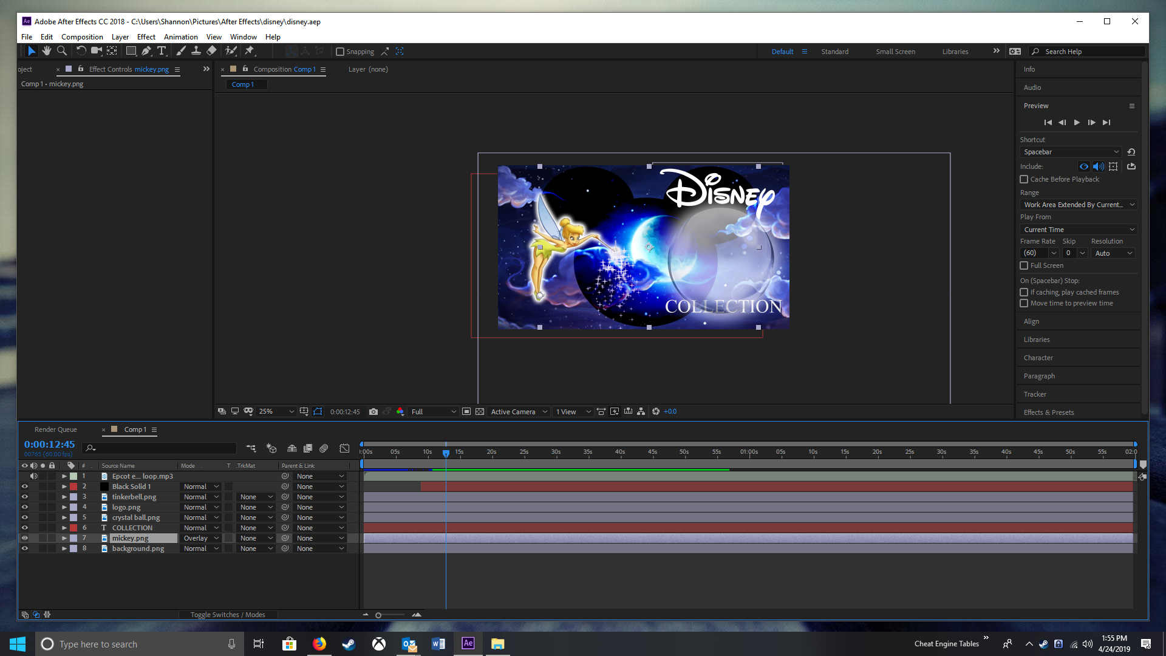
Task: Open the Active Camera dropdown
Action: (x=519, y=412)
